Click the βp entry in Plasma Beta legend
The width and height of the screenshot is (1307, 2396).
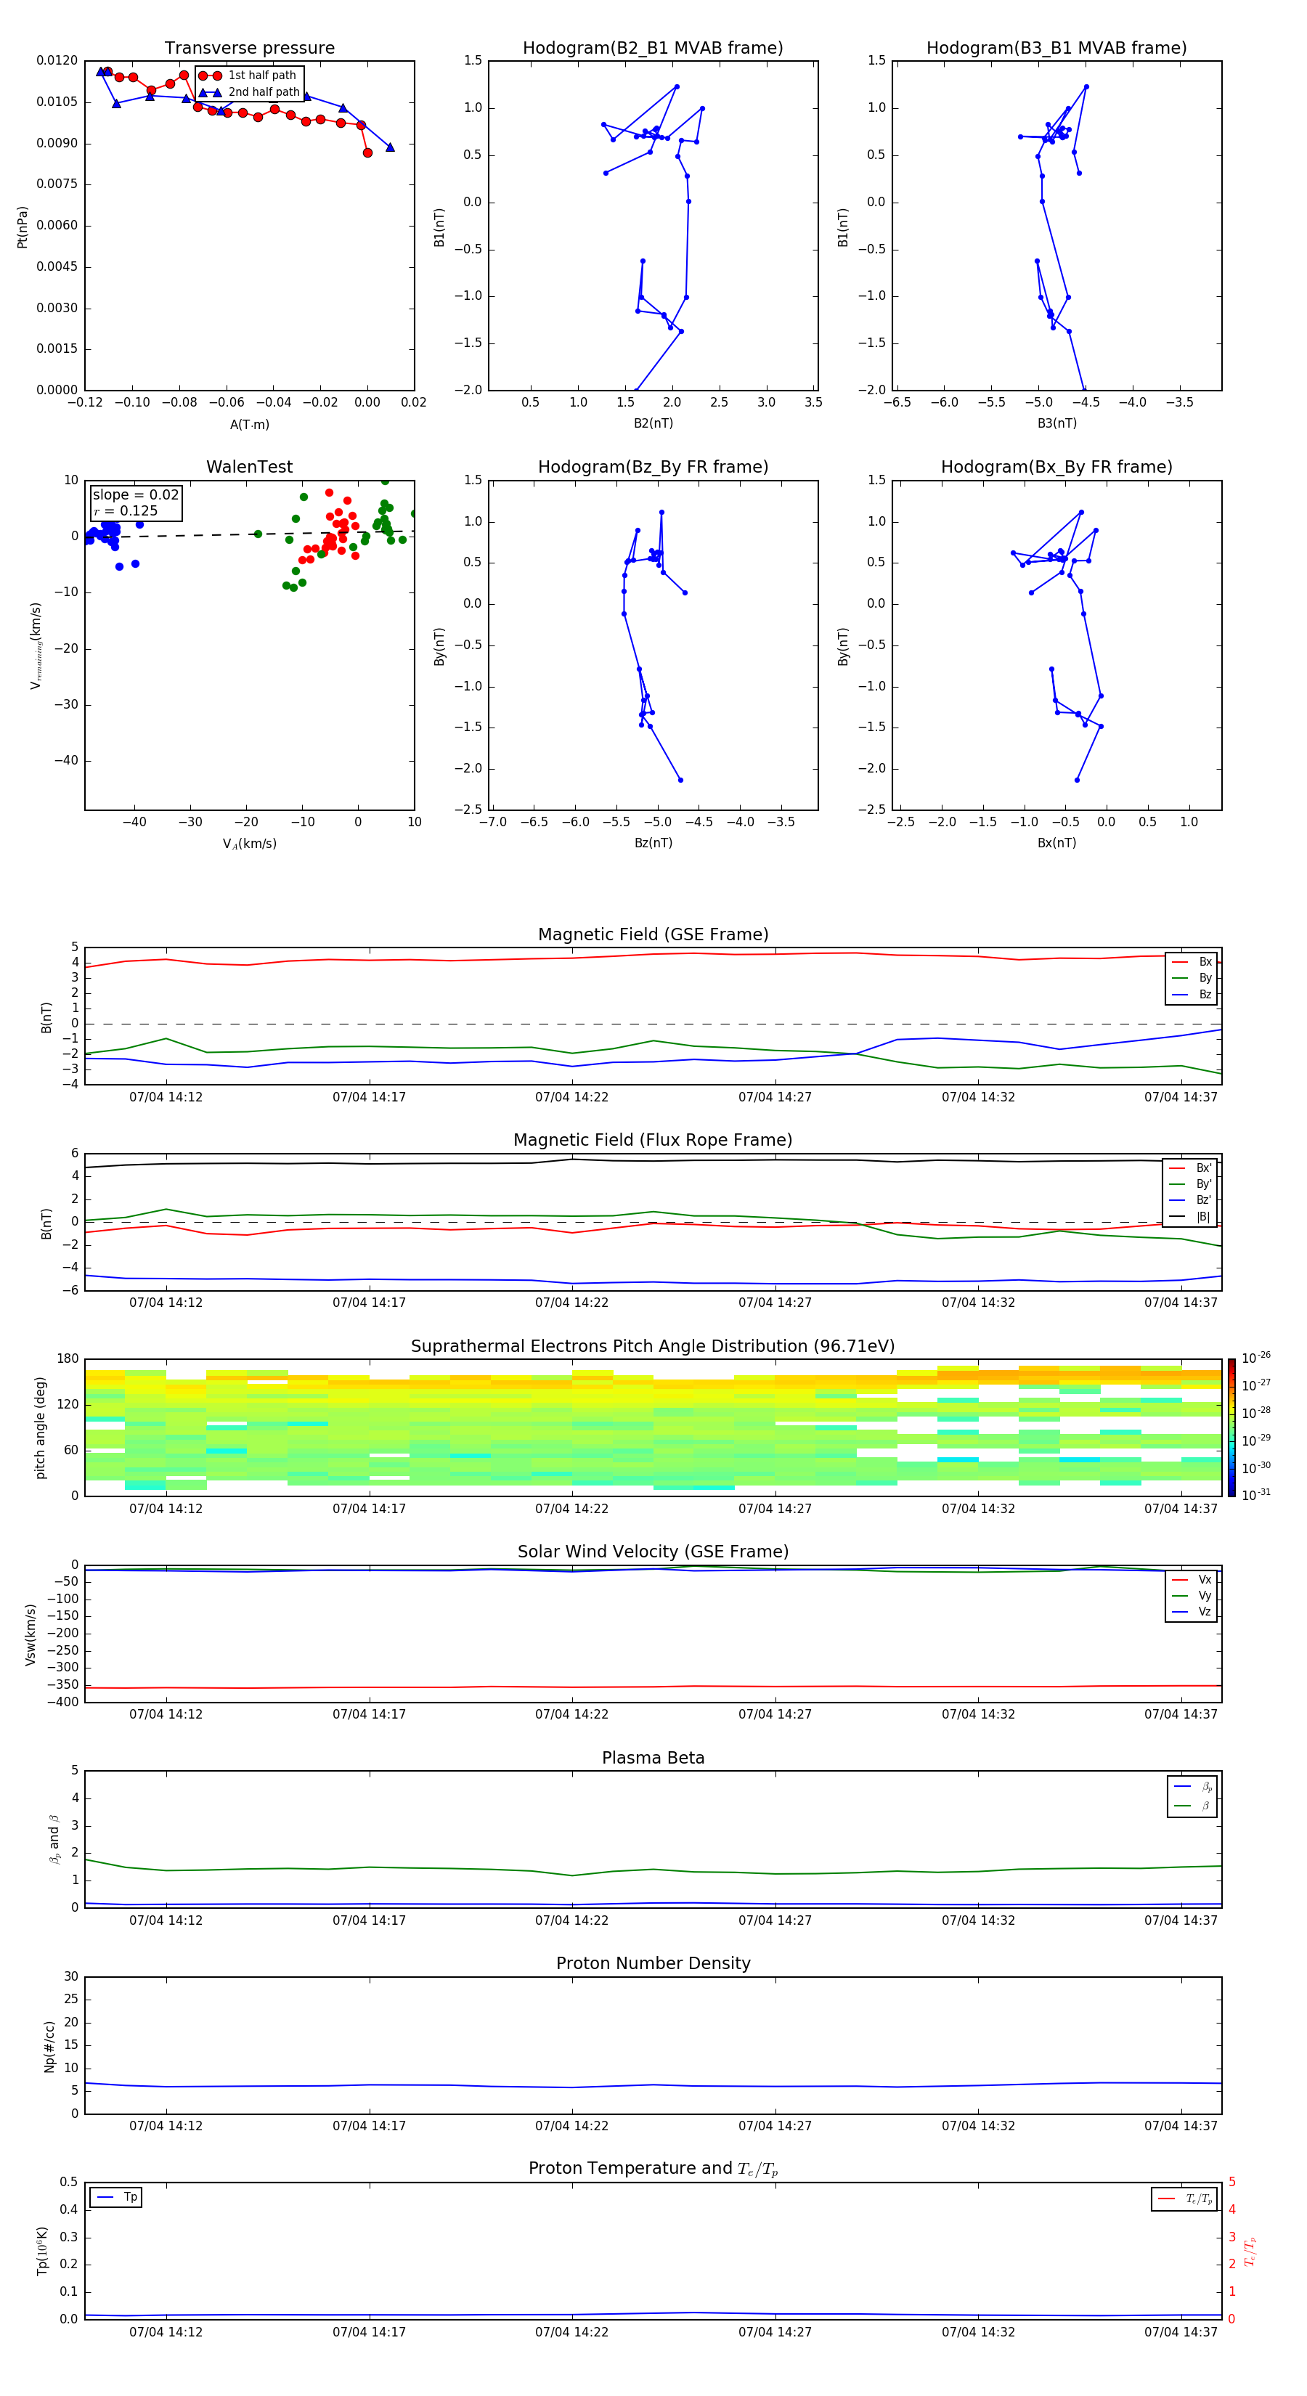[x=1192, y=1786]
